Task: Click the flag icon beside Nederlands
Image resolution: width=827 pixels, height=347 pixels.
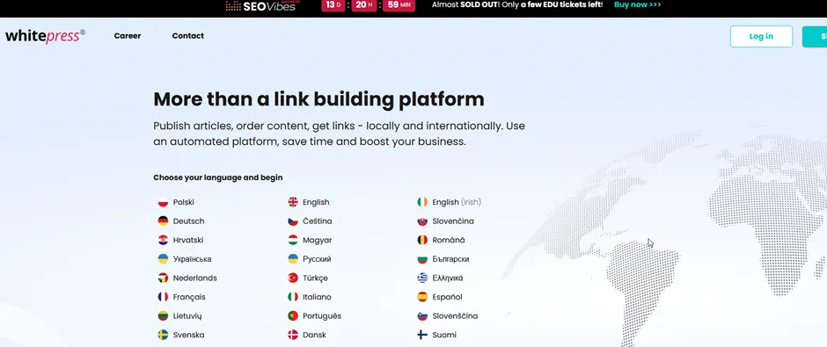Action: point(163,278)
